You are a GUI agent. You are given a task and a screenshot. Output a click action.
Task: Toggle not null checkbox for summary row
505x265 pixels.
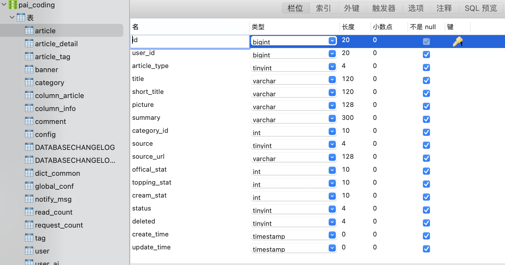[x=426, y=119]
